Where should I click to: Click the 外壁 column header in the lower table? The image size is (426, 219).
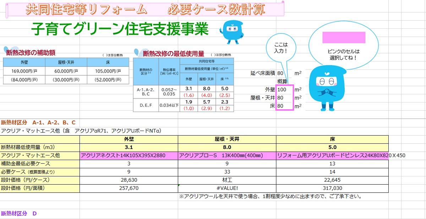[129, 139]
